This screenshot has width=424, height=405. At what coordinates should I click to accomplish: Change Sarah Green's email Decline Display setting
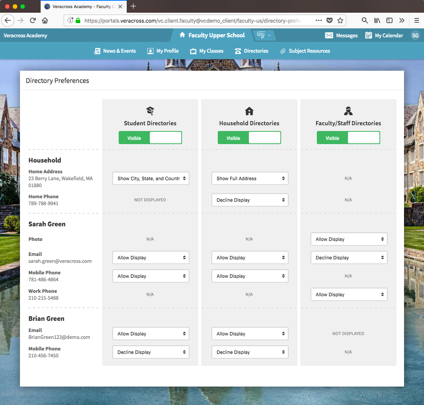[348, 257]
